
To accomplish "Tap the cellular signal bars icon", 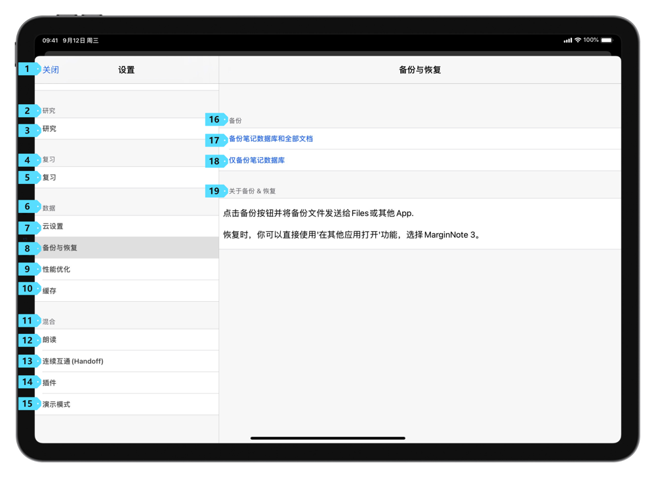I will (567, 41).
